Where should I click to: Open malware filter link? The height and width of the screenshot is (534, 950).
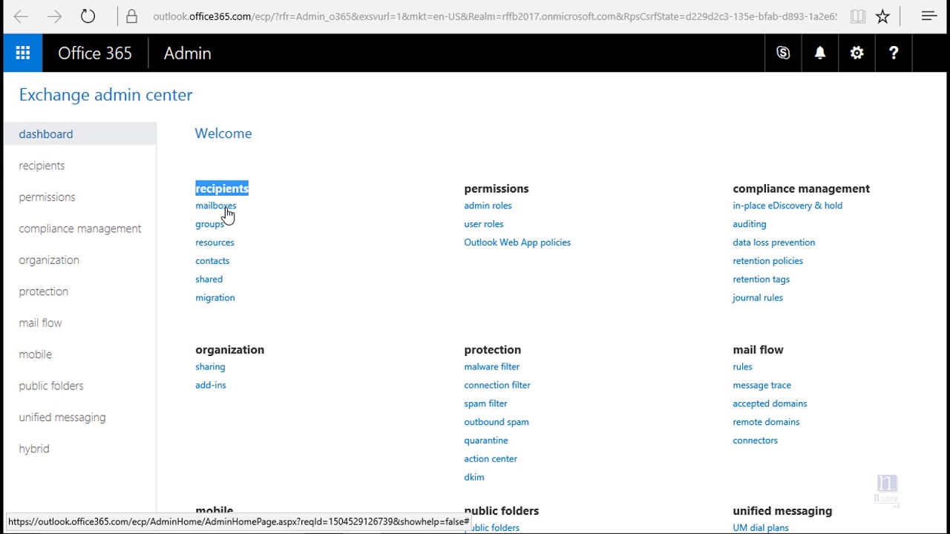[x=491, y=366]
